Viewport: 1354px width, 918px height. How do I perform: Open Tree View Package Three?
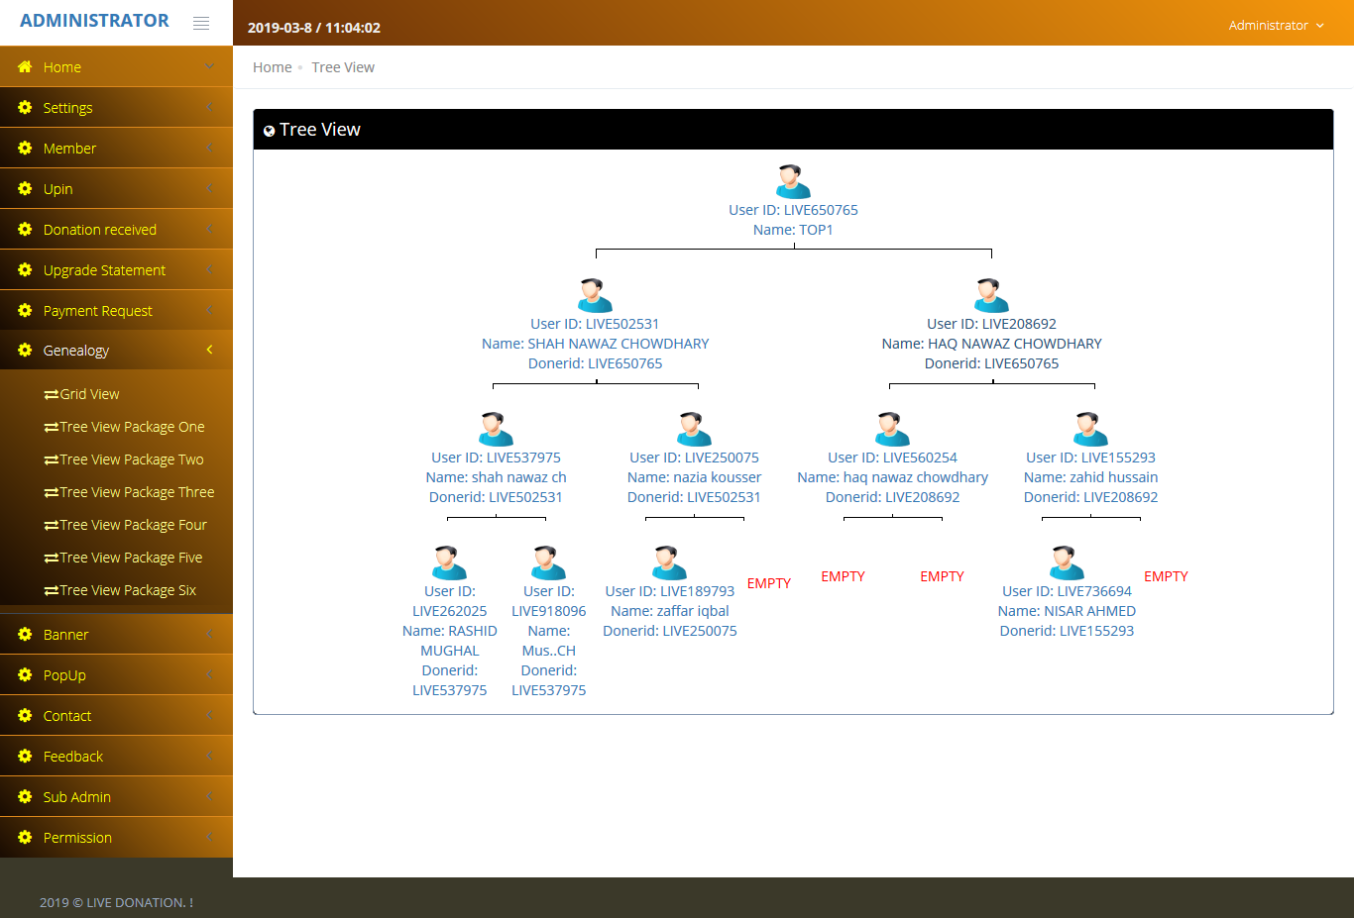(129, 492)
